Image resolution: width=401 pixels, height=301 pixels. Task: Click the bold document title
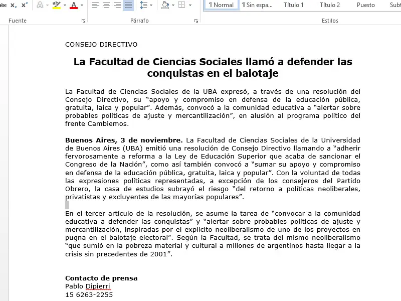click(213, 67)
